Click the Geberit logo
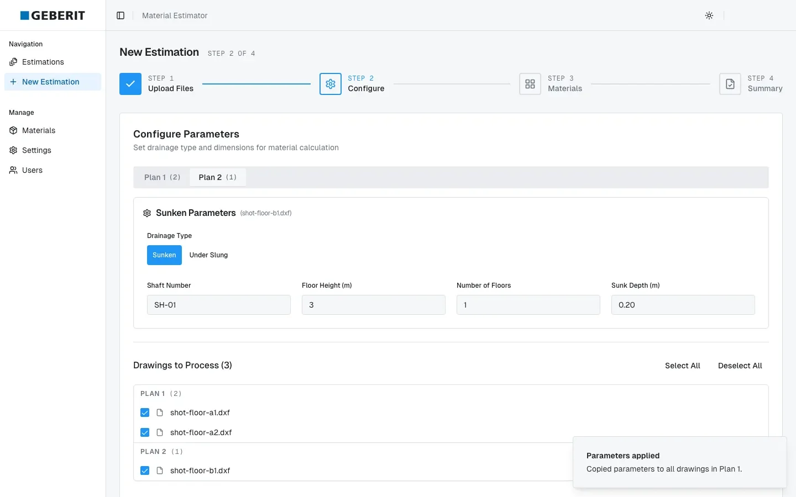Viewport: 796px width, 497px height. pos(53,15)
